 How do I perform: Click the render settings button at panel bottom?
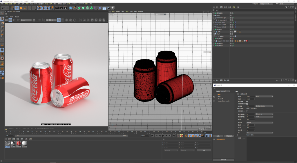point(224,160)
